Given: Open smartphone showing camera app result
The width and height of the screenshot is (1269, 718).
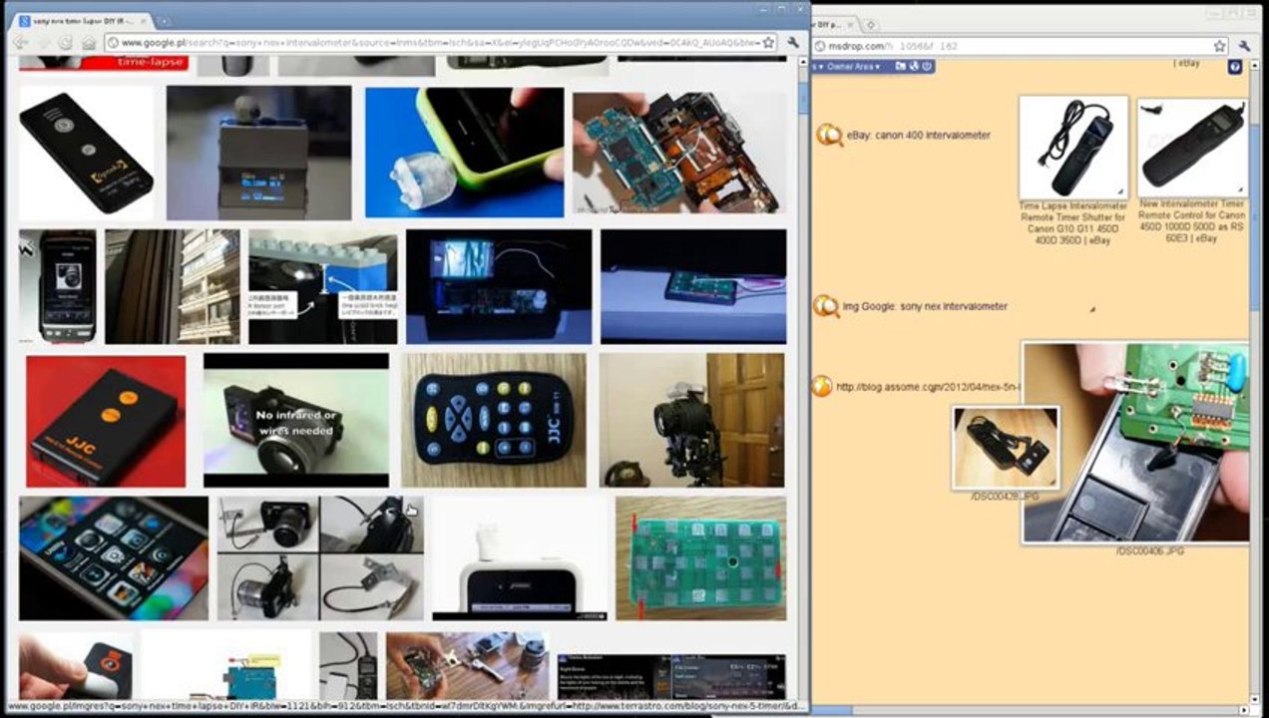Looking at the screenshot, I should pos(58,286).
